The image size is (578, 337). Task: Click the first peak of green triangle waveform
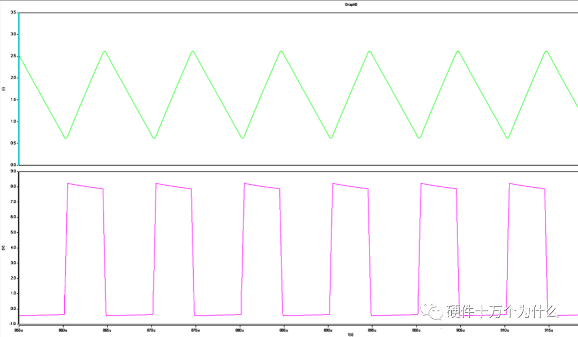point(104,52)
